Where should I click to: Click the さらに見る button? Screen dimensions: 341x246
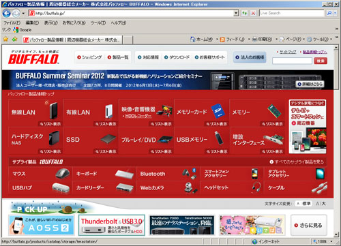click(x=309, y=225)
